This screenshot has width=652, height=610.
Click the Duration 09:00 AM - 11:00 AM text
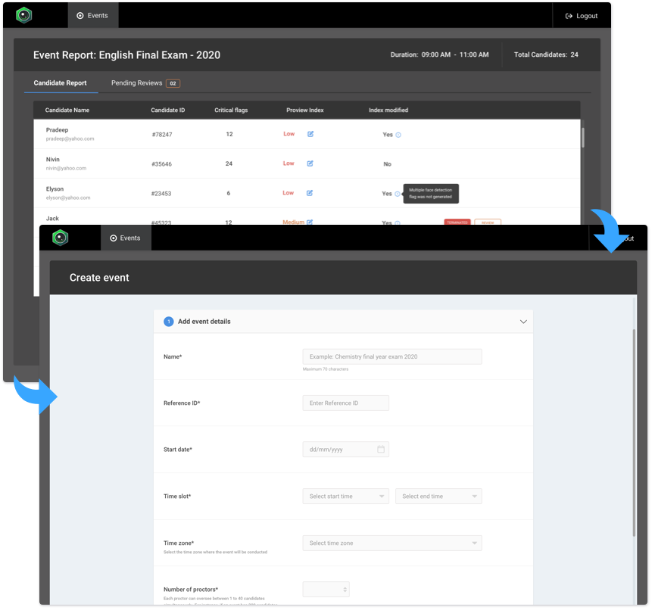pyautogui.click(x=439, y=54)
